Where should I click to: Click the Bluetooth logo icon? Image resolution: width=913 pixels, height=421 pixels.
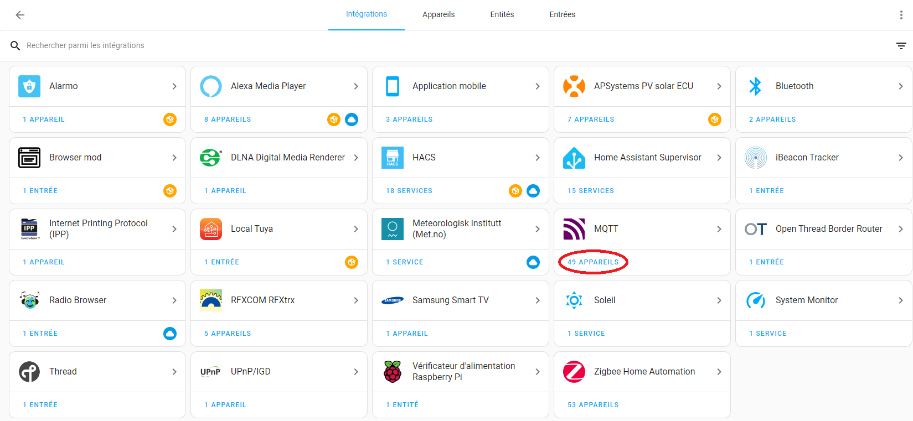[756, 86]
